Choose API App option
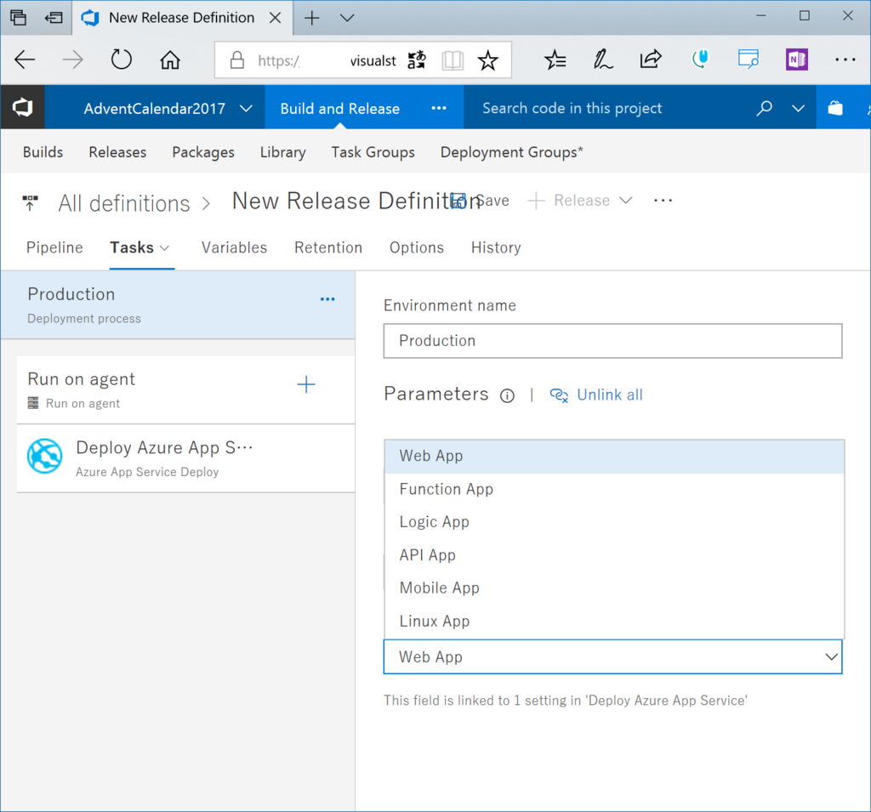 (x=614, y=555)
